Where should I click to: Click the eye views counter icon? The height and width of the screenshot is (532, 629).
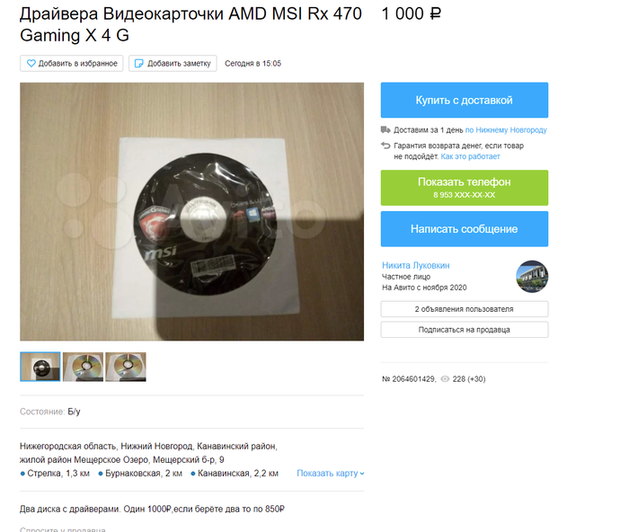[x=445, y=379]
